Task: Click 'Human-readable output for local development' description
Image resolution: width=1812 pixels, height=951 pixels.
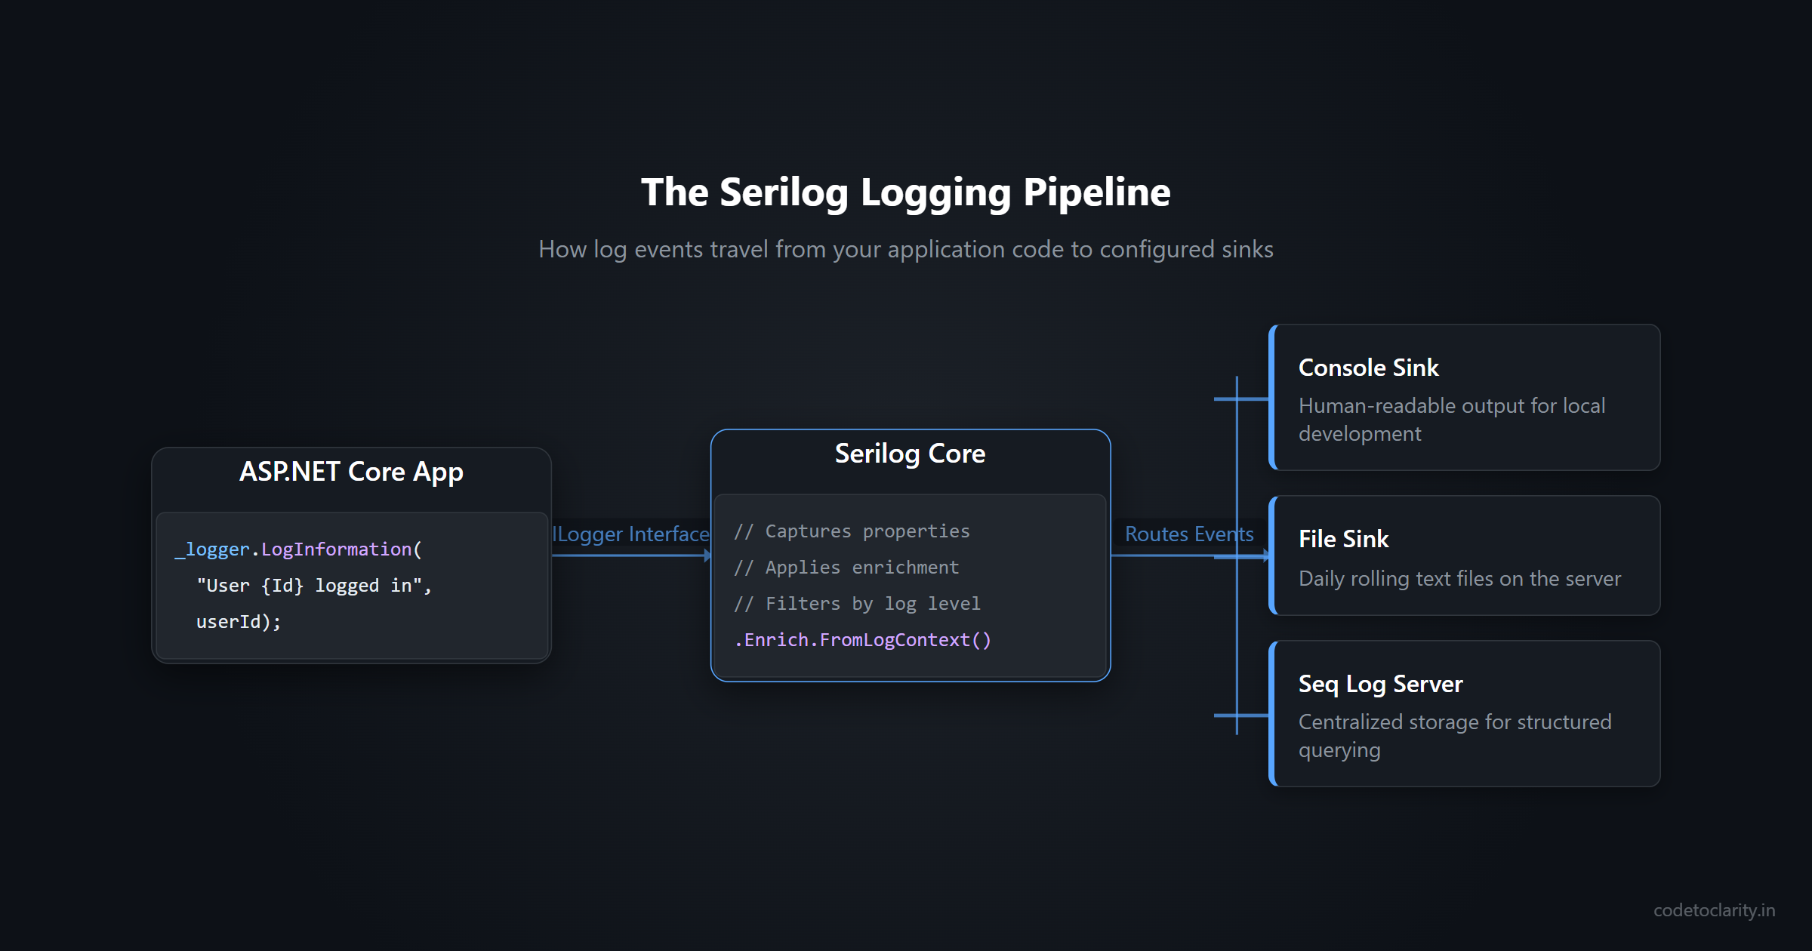Action: (x=1452, y=420)
